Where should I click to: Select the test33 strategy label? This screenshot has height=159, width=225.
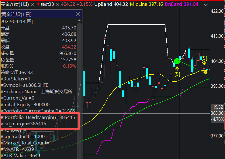[x=47, y=5]
